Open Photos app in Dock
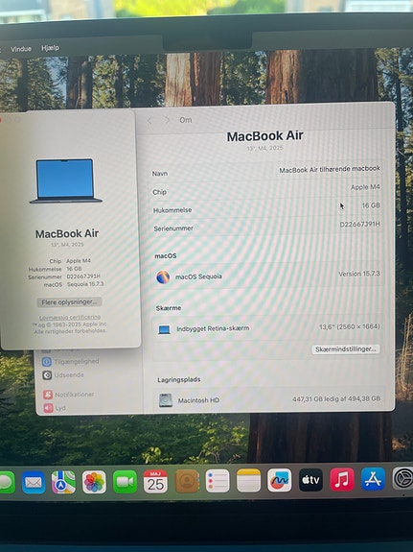The width and height of the screenshot is (413, 552). (x=94, y=482)
